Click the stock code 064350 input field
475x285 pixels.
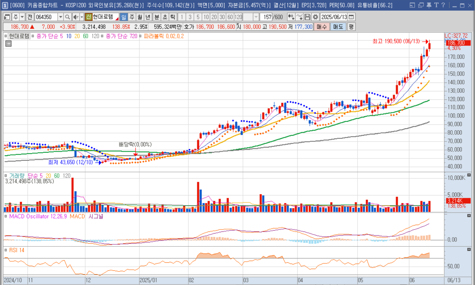coord(46,17)
